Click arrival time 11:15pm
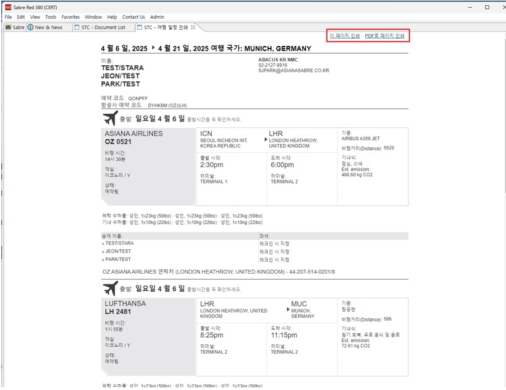506x390 pixels. (x=284, y=335)
